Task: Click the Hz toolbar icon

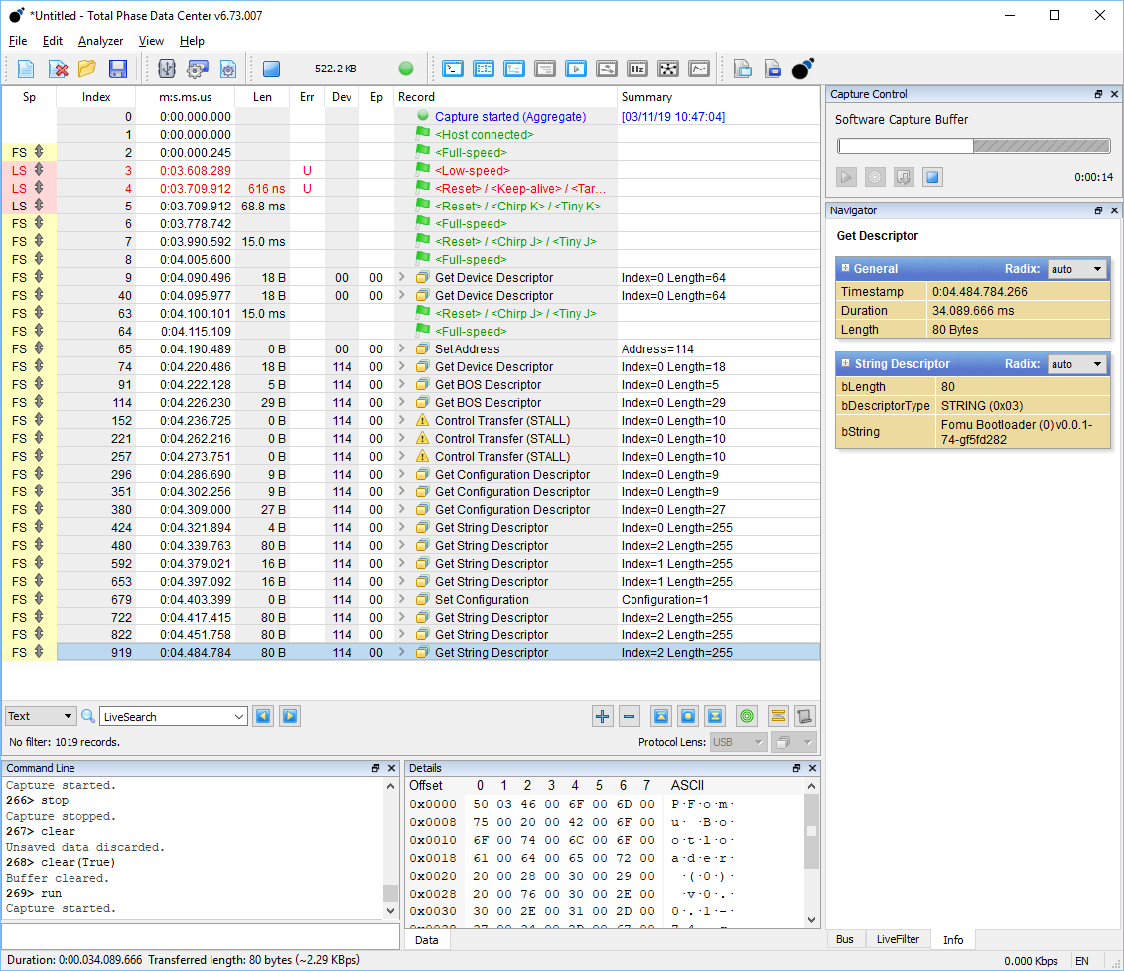Action: click(x=637, y=69)
